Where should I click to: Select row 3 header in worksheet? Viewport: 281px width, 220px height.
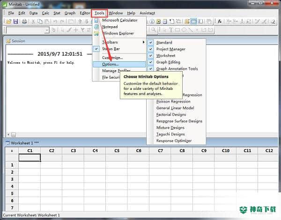tap(12, 179)
